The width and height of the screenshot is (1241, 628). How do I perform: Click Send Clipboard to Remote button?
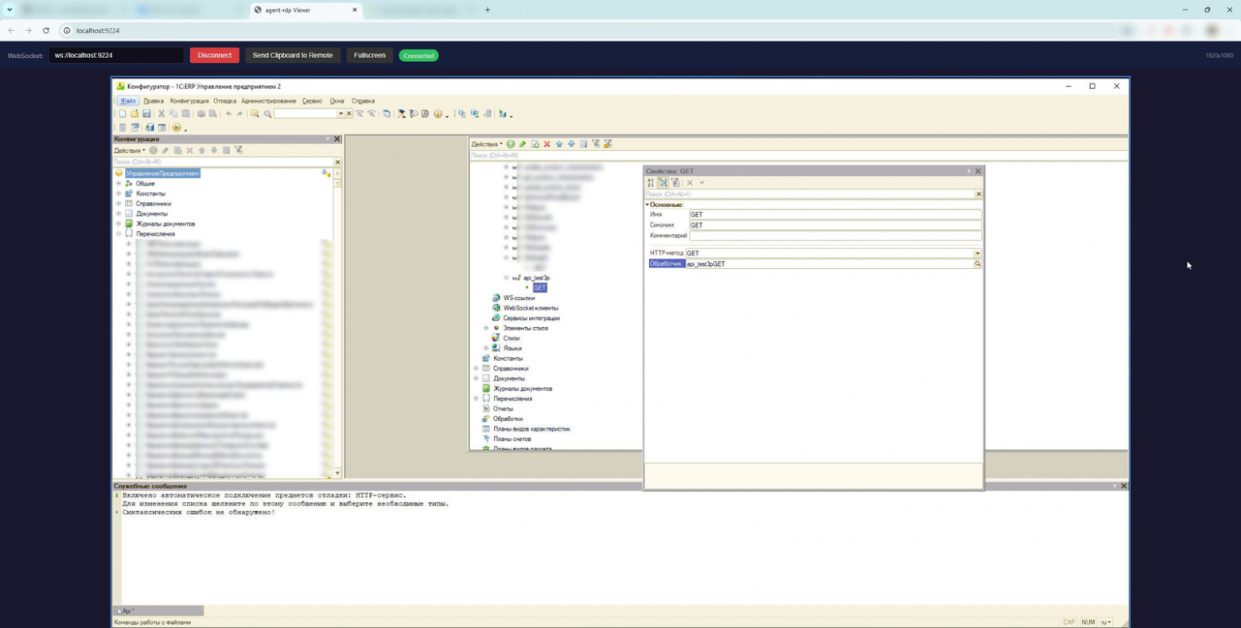coord(293,56)
